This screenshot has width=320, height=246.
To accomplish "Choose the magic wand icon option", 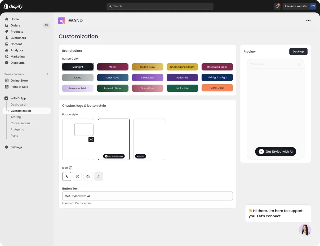I will [x=77, y=177].
